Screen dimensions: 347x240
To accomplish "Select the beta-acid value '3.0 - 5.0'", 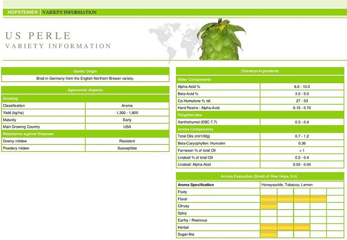I will coord(302,93).
